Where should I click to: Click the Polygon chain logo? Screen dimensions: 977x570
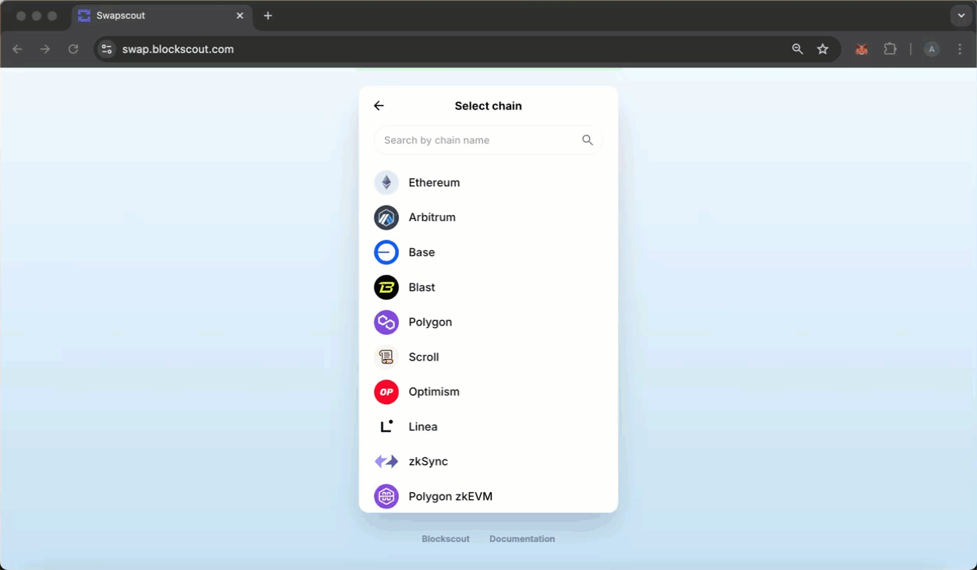click(x=386, y=322)
